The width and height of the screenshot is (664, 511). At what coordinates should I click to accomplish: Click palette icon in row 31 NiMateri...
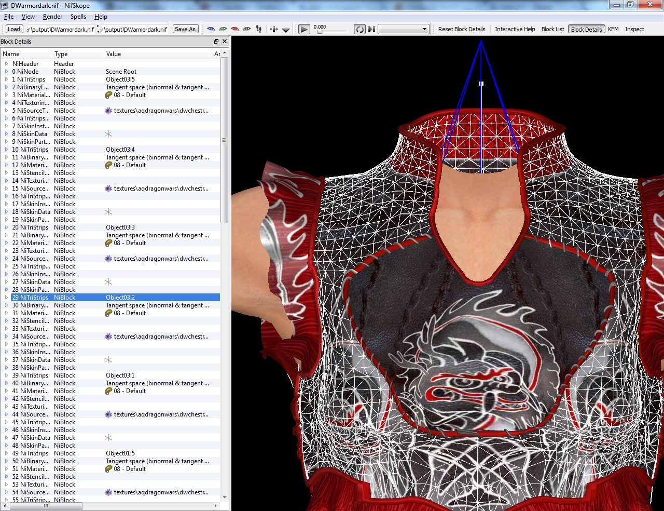click(x=108, y=313)
